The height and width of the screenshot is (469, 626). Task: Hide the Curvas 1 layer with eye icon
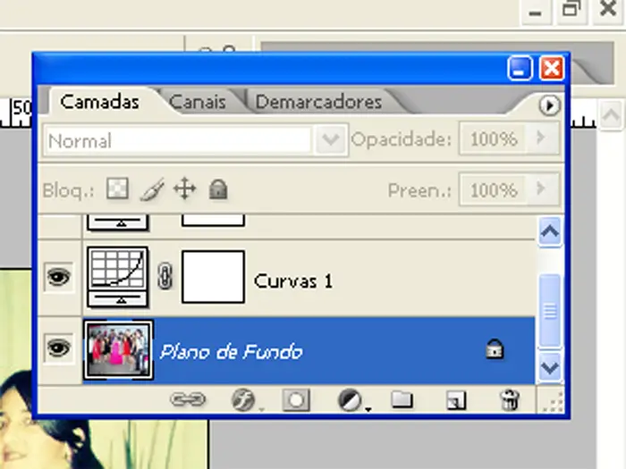pos(59,279)
